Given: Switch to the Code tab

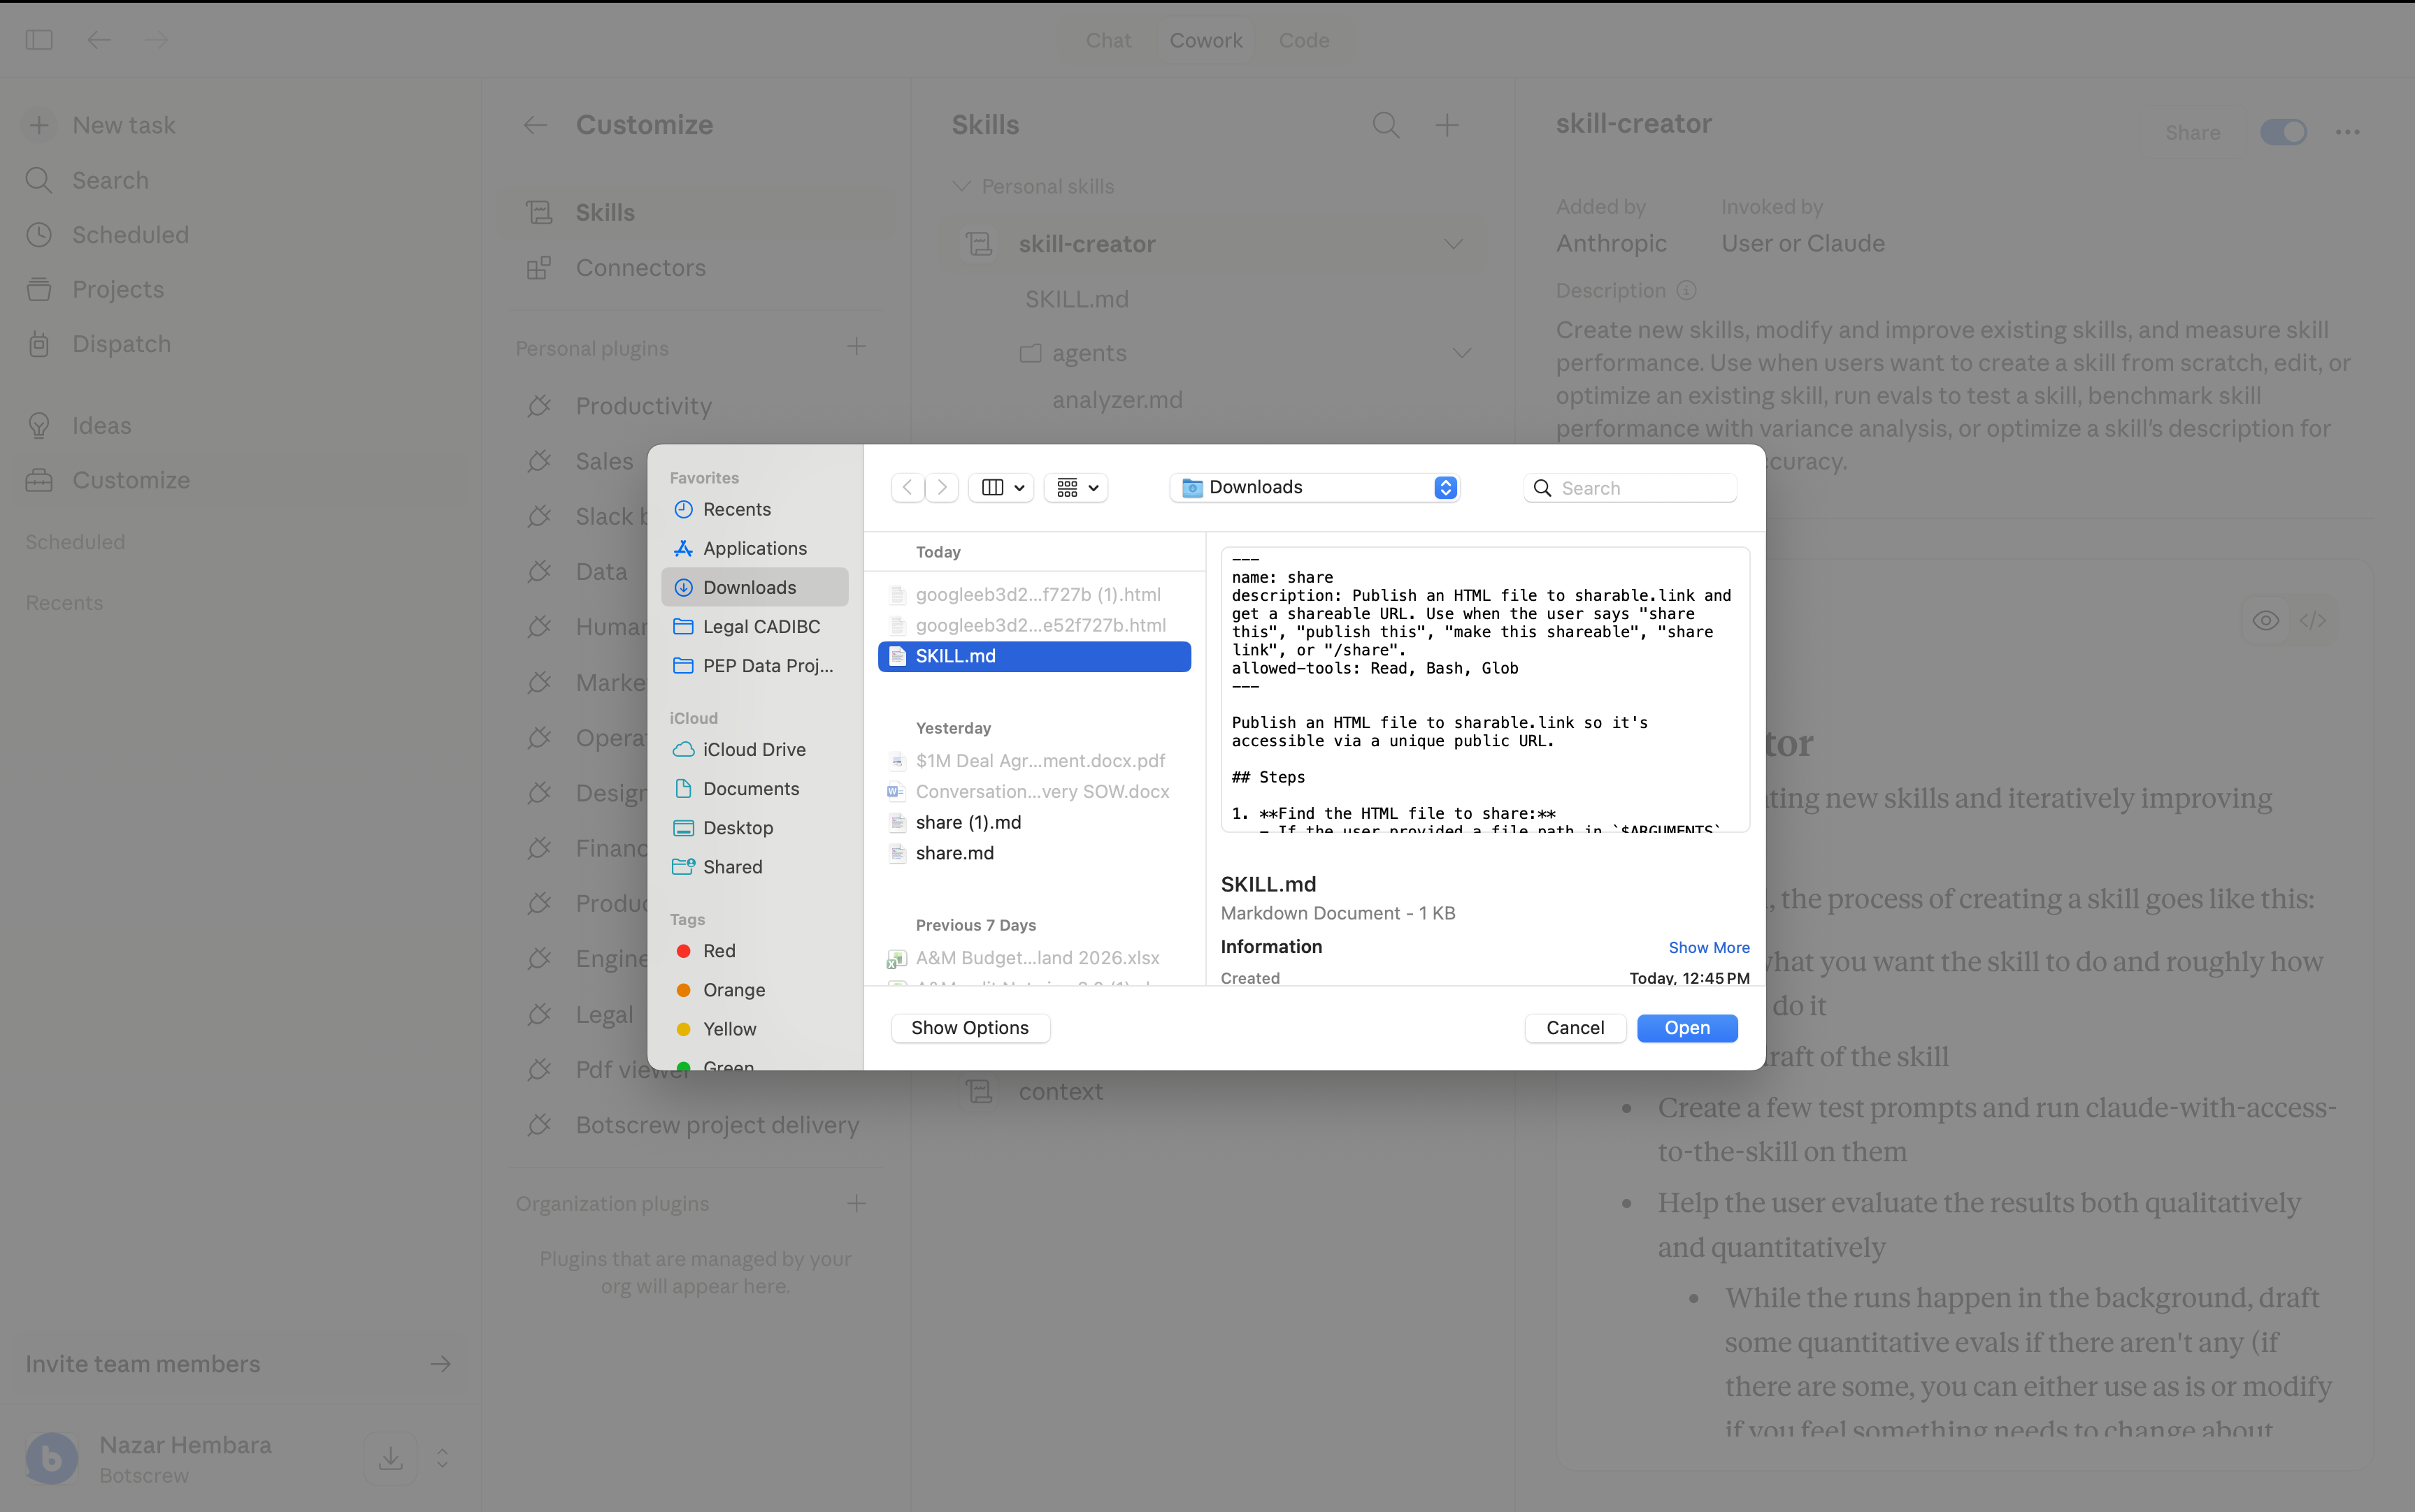Looking at the screenshot, I should pyautogui.click(x=1303, y=40).
